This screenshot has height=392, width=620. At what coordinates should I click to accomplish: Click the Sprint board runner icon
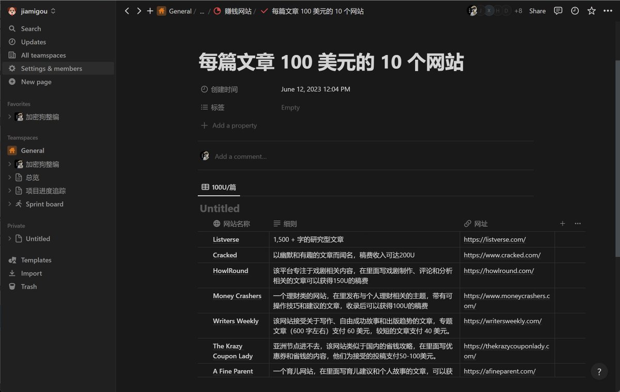point(19,204)
